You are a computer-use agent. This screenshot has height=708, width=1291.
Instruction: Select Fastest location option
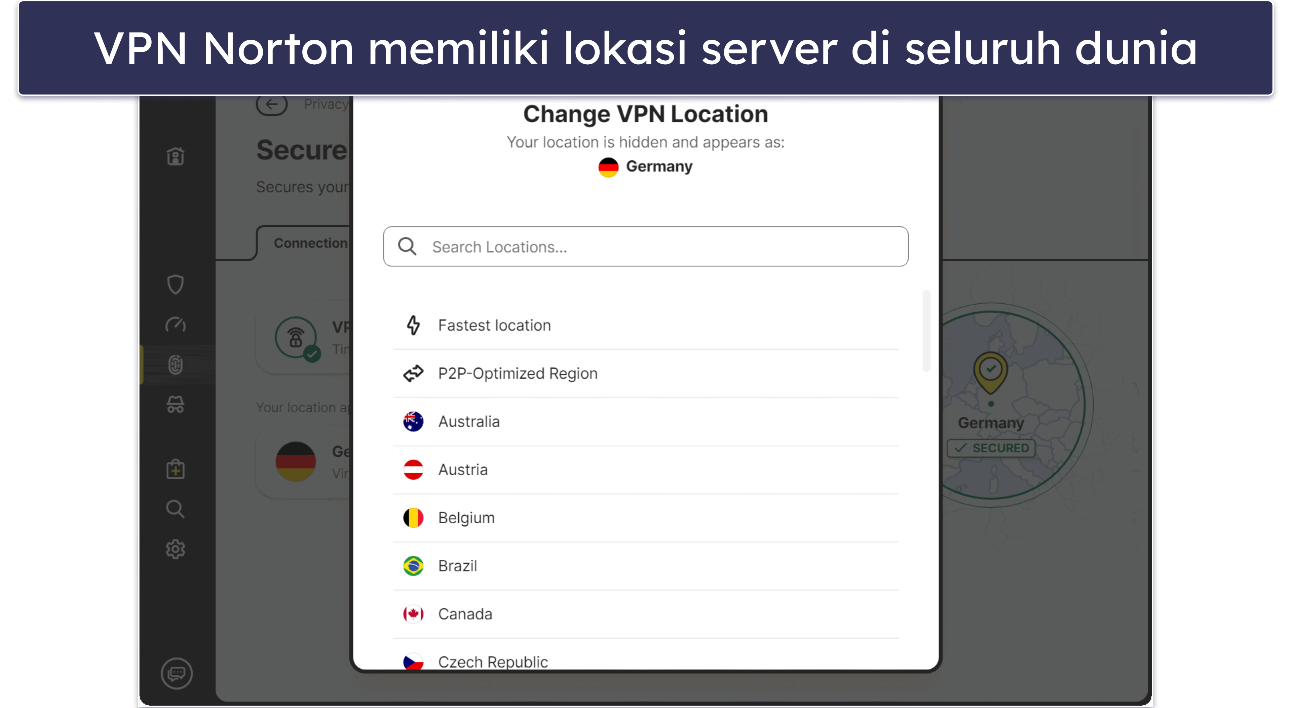(646, 326)
